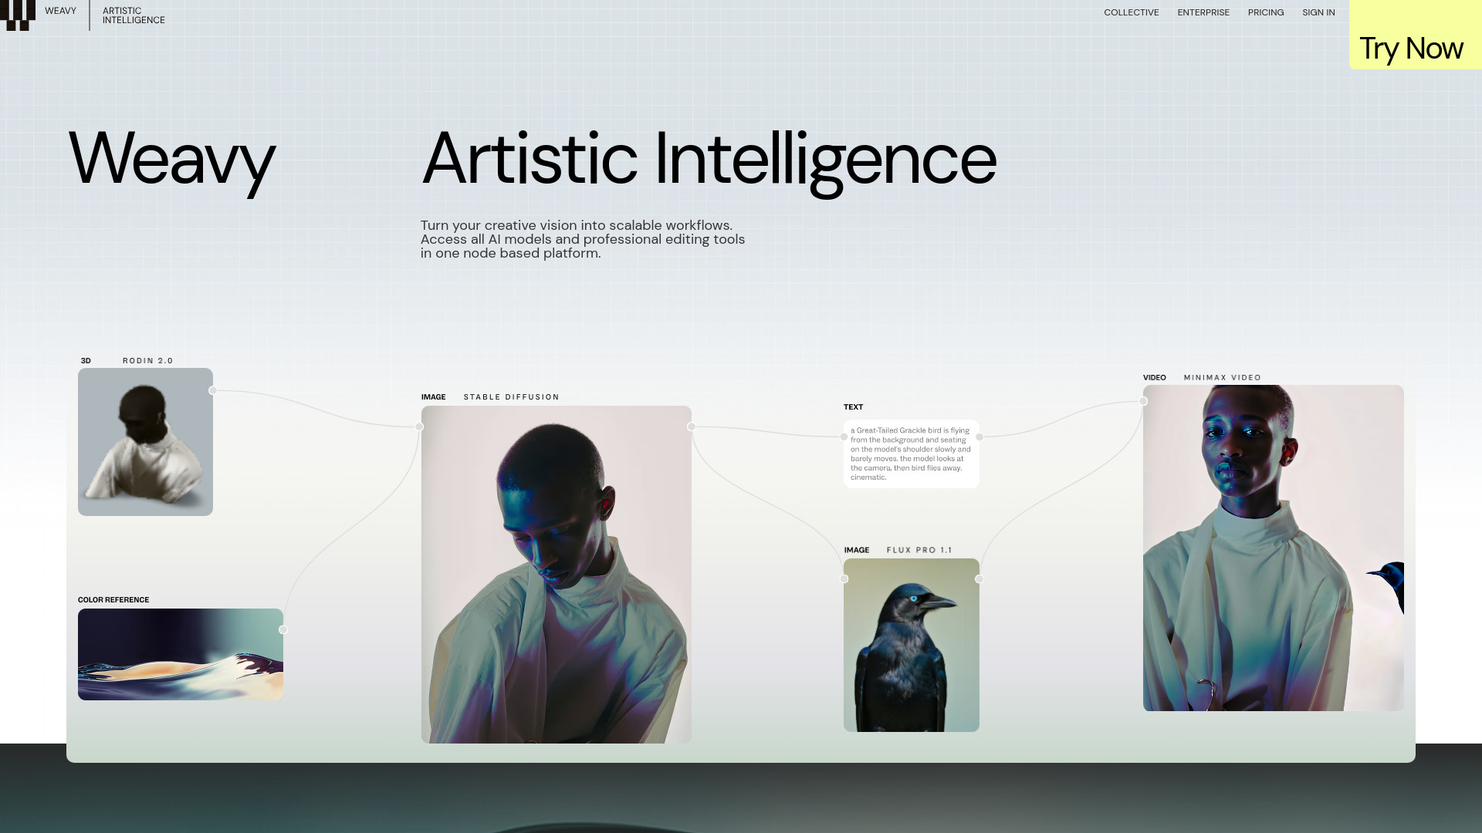
Task: Click the Stable Diffusion node input connector
Action: [419, 427]
